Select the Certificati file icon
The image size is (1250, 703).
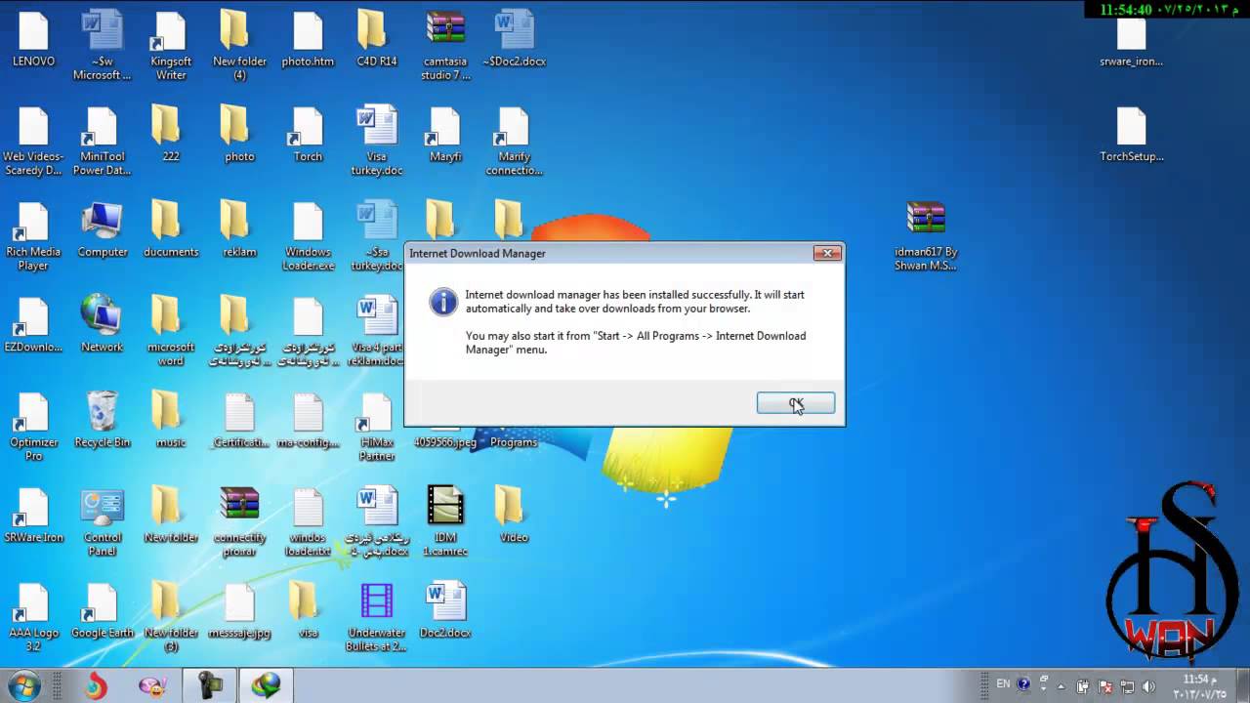pos(239,421)
